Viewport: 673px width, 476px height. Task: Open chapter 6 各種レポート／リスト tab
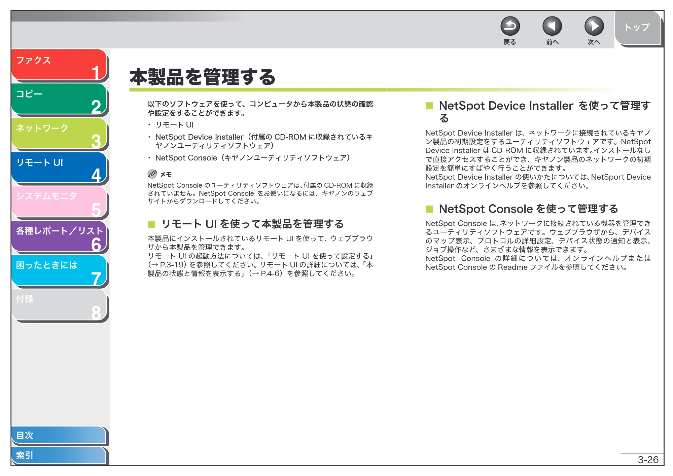[59, 236]
